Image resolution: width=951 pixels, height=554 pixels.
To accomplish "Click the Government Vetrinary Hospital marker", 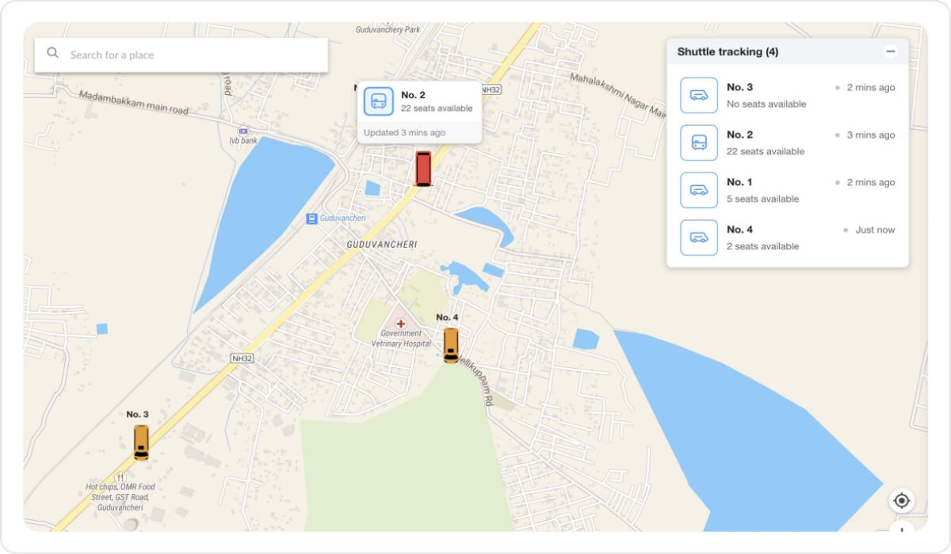I will pyautogui.click(x=401, y=324).
